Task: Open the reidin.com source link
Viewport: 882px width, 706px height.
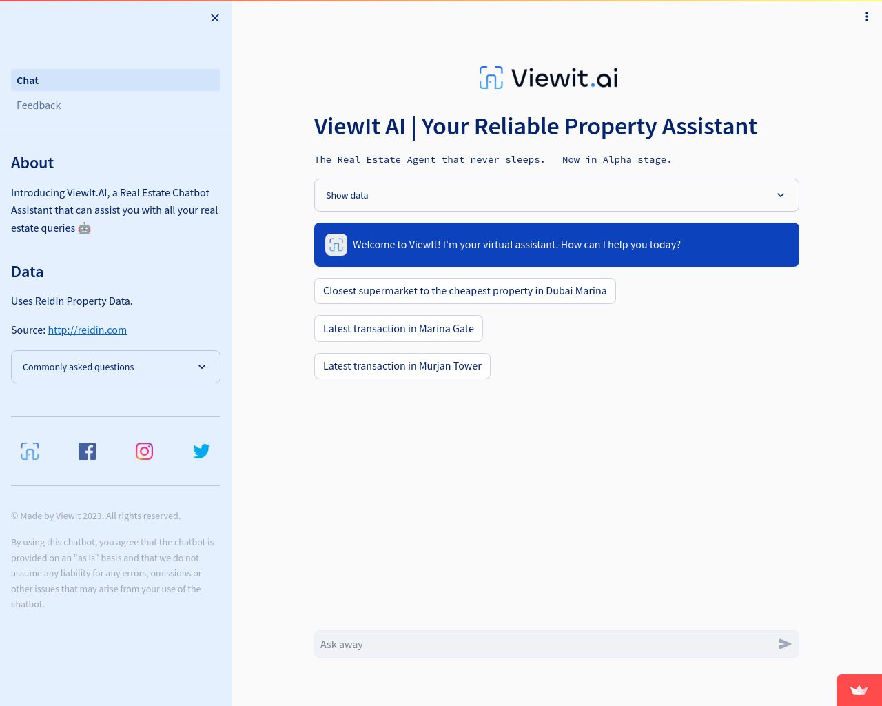Action: (87, 330)
